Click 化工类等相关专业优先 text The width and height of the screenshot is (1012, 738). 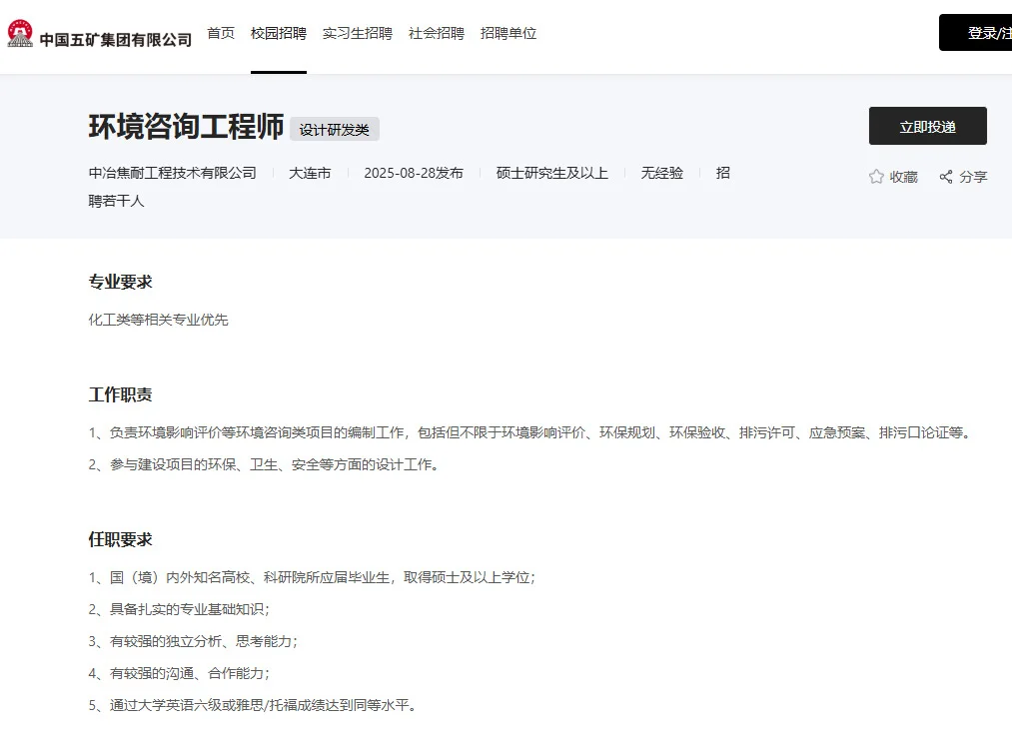[158, 320]
